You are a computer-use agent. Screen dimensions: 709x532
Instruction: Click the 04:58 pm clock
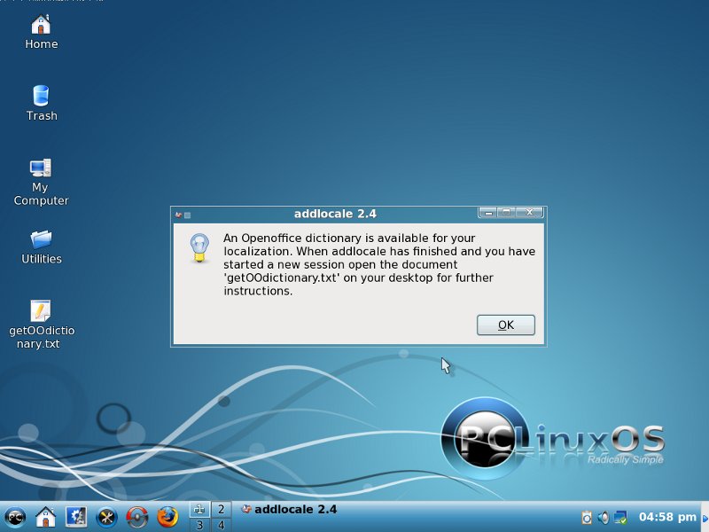click(667, 517)
